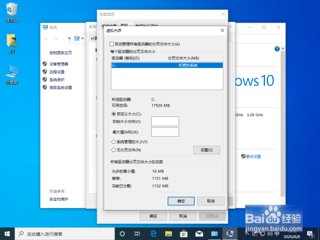This screenshot has height=240, width=320.
Task: Select drive C: row in list
Action: (x=167, y=65)
